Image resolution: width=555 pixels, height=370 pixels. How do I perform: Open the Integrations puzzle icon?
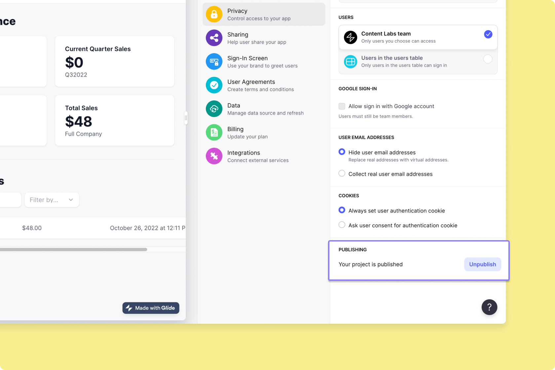(x=214, y=156)
